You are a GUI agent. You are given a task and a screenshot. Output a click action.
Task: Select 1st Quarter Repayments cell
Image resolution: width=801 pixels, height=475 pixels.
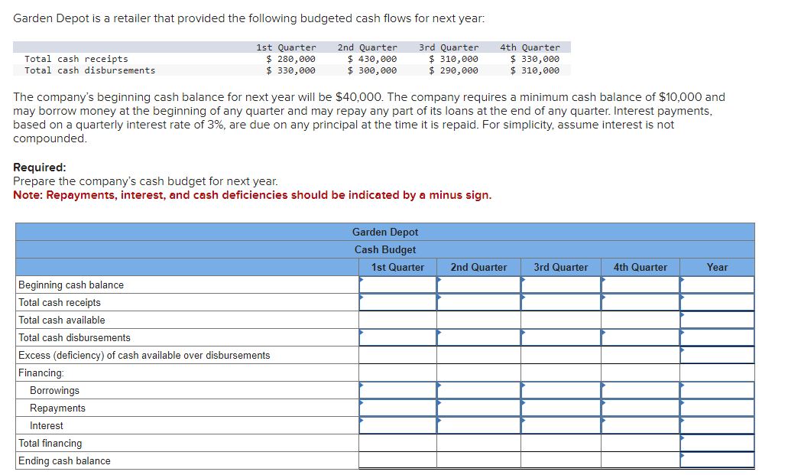click(397, 408)
